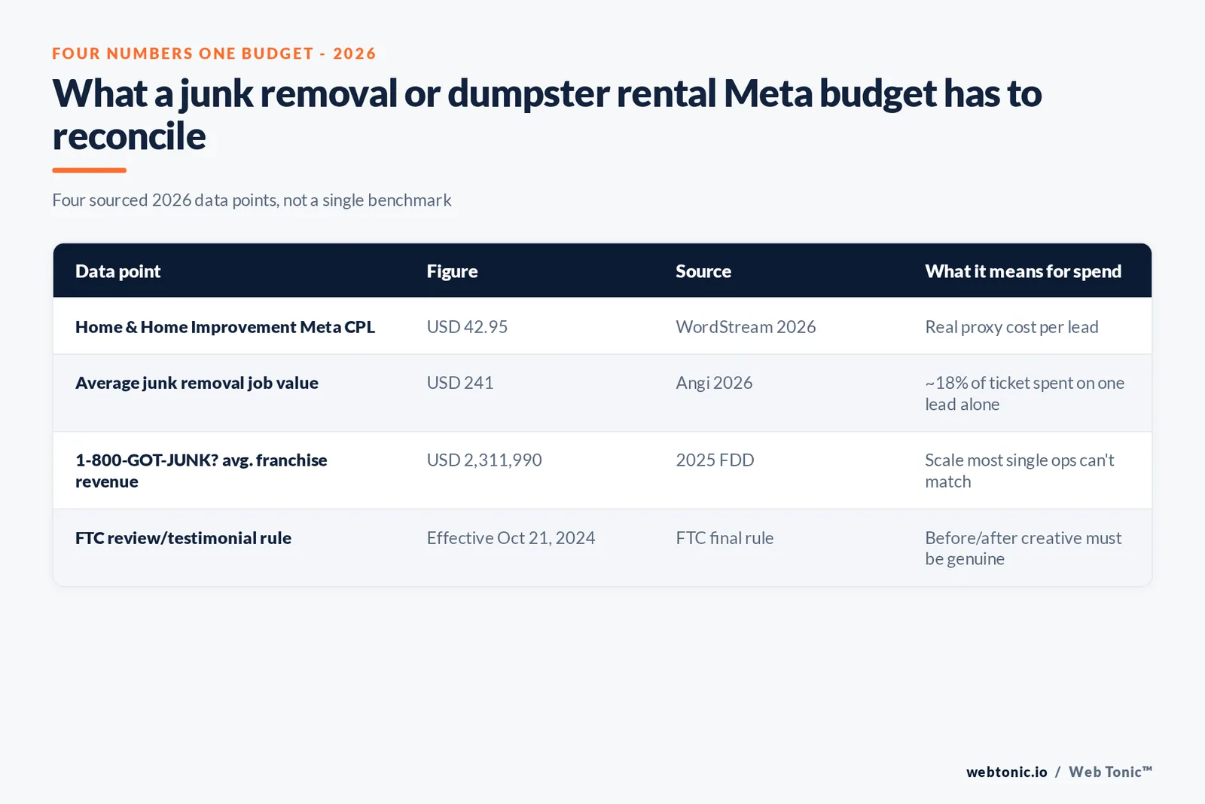Image resolution: width=1205 pixels, height=804 pixels.
Task: Click the 'FTC final rule' source cell
Action: point(725,538)
